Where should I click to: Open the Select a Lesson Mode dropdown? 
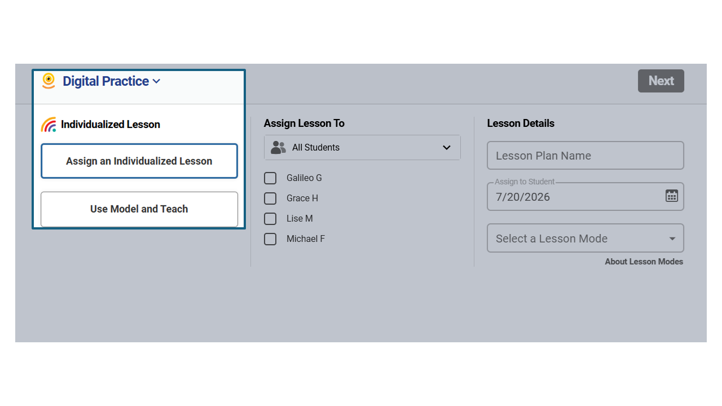[585, 238]
